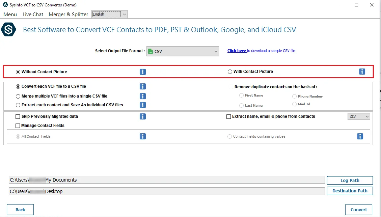Follow the Click here sample CSV link

point(237,51)
